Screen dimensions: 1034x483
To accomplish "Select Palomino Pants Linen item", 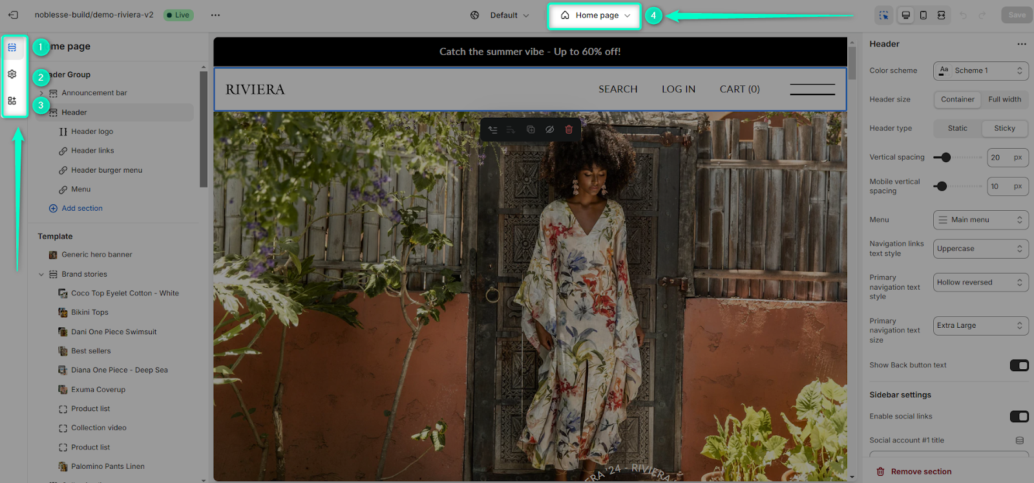I will coord(108,467).
